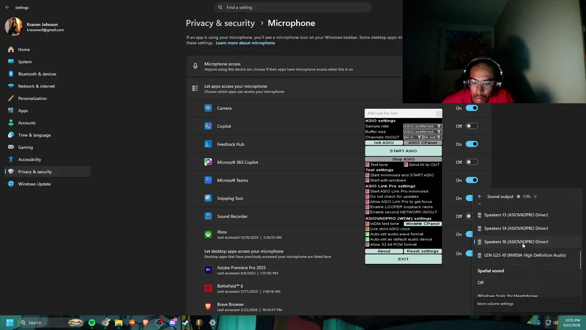Open Google Chrome from the taskbar
586x330 pixels.
tap(105, 323)
